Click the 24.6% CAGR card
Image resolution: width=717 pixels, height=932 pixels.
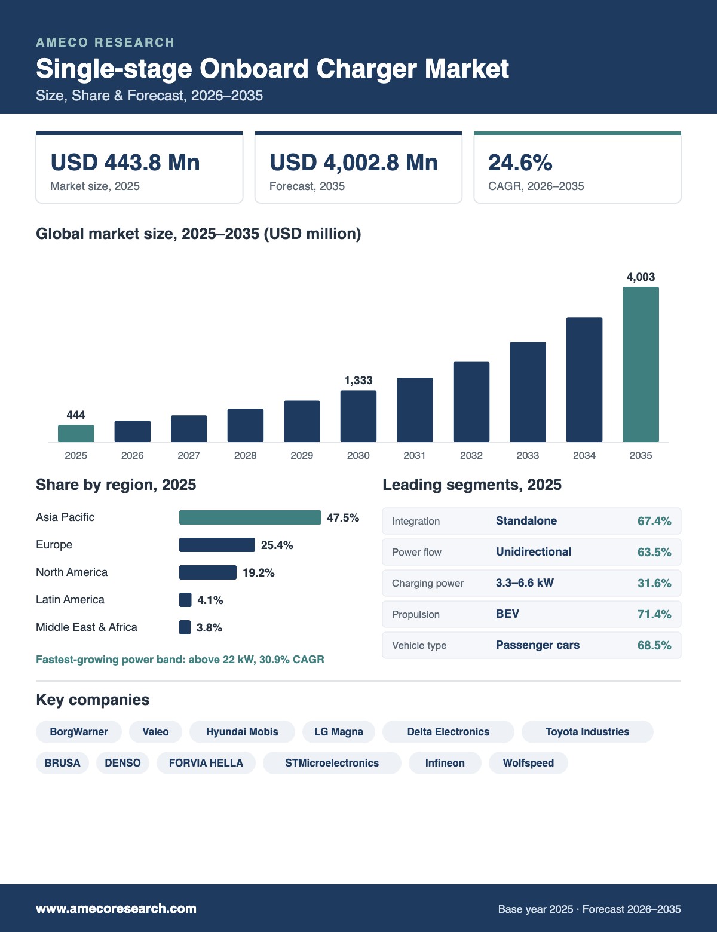[x=577, y=168]
